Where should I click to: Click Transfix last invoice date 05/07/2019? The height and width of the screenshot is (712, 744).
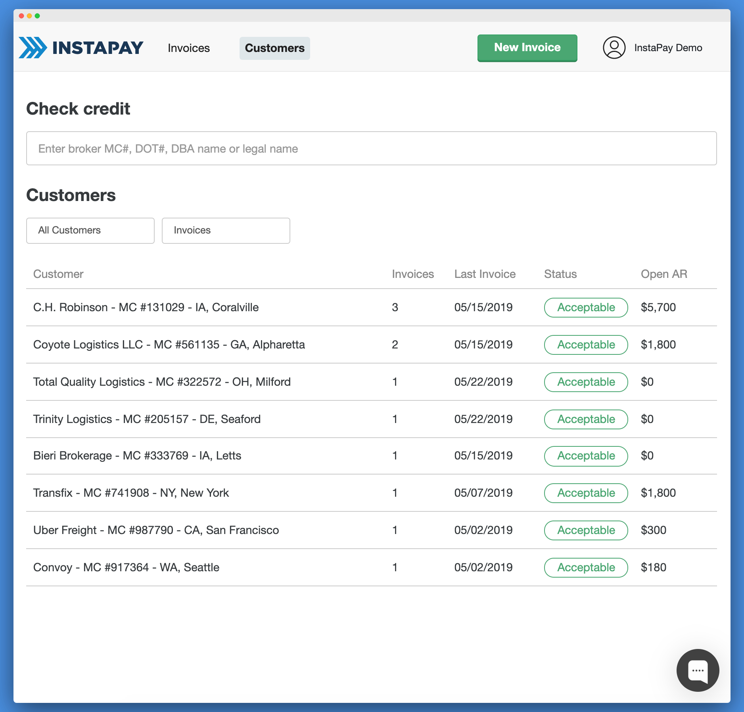point(483,493)
